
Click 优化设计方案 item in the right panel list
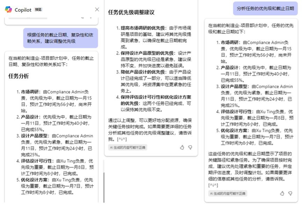[x=255, y=137]
